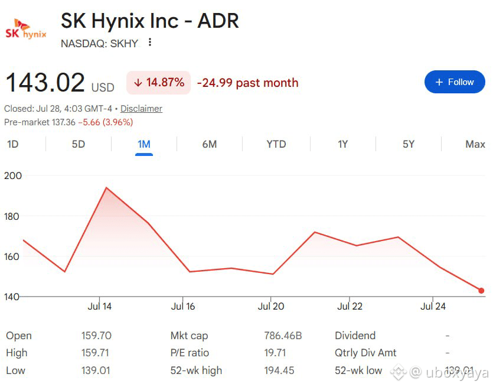
Task: Click the Low value 139.01
Action: 96,370
